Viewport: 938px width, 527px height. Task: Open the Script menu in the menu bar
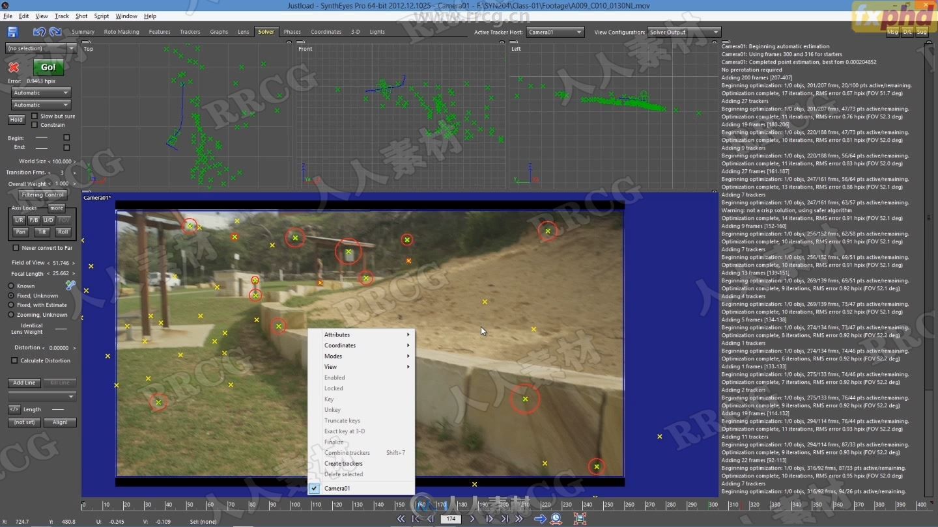102,16
